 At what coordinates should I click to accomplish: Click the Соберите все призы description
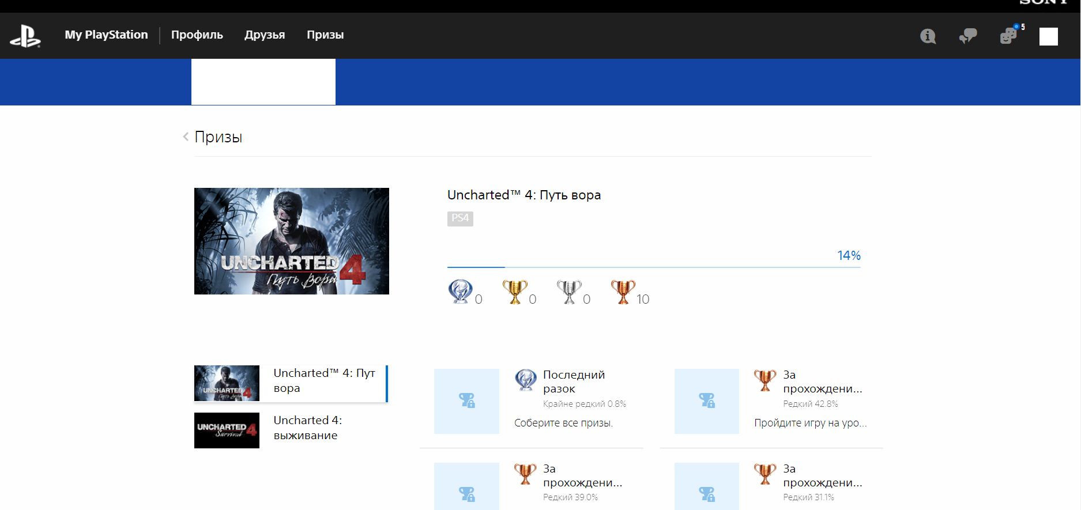(563, 423)
